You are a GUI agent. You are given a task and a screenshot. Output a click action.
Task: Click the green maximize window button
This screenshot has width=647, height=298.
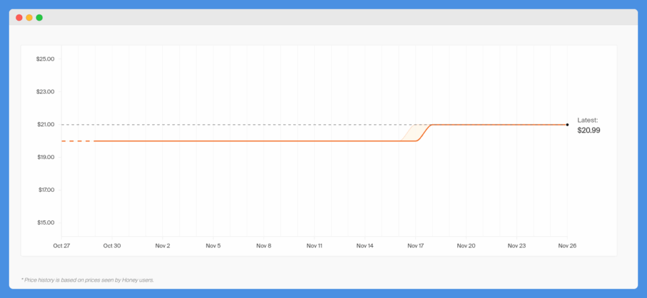39,18
